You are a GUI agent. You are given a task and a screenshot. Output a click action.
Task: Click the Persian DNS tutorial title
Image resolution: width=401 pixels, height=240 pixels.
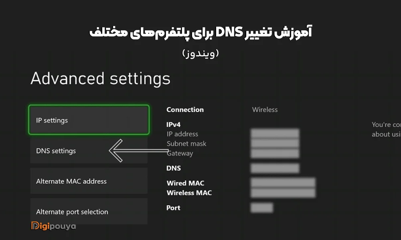[200, 33]
